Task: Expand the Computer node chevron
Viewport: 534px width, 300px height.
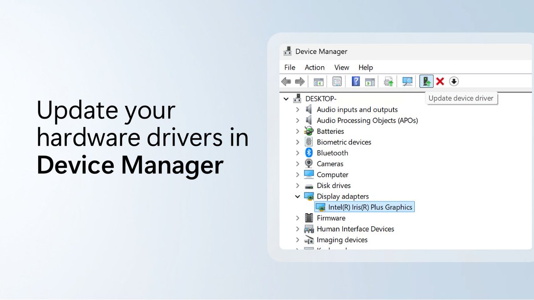Action: (x=298, y=175)
